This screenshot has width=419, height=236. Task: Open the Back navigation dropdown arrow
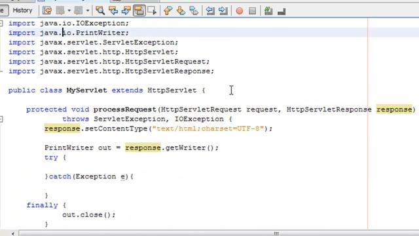pyautogui.click(x=69, y=10)
